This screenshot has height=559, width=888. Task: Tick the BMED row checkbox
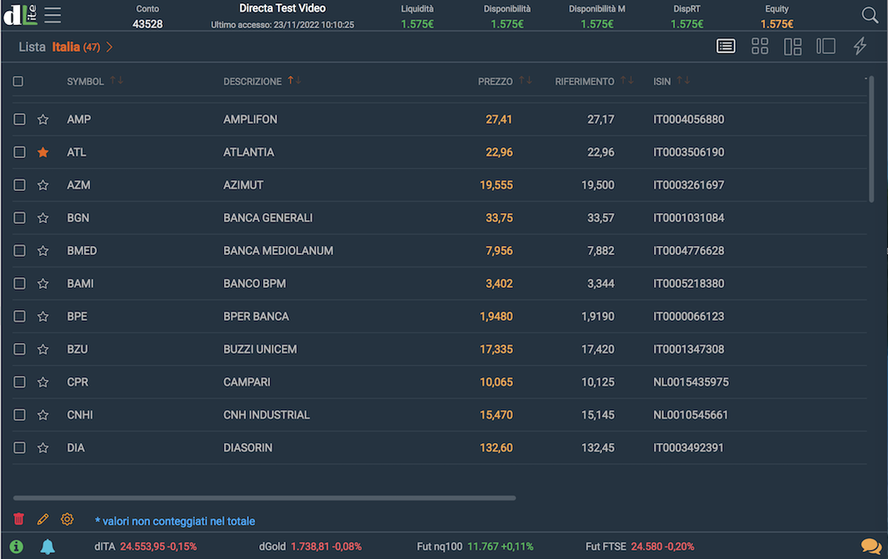20,251
